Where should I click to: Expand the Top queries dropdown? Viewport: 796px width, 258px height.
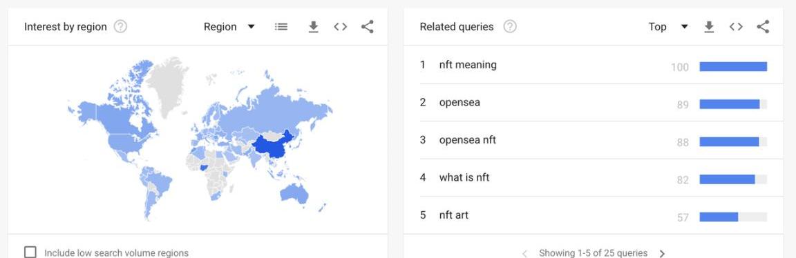668,27
